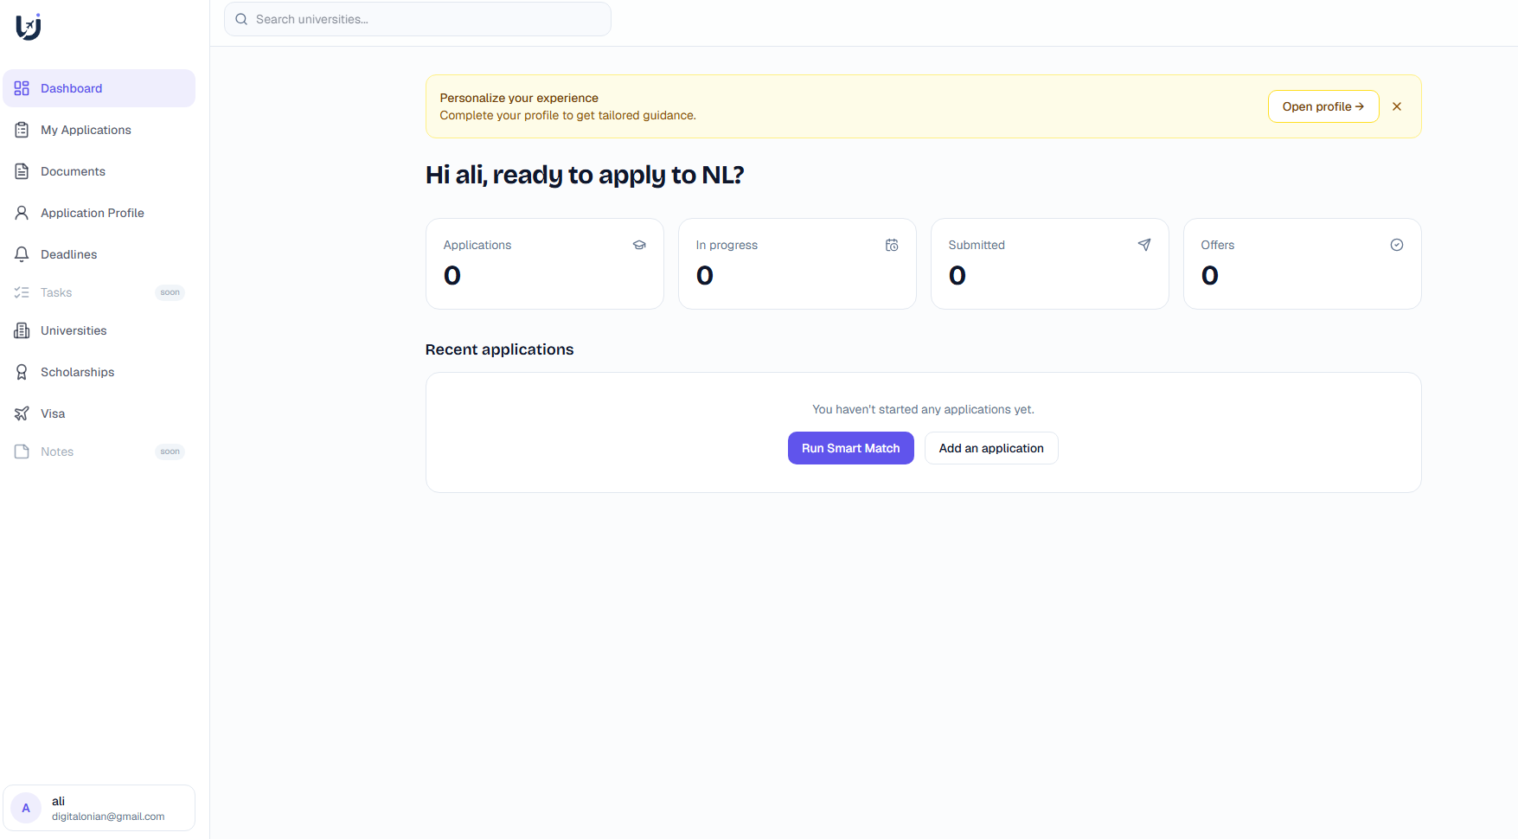Click the 'Hi ali, ready to apply to NL?' heading

585,176
